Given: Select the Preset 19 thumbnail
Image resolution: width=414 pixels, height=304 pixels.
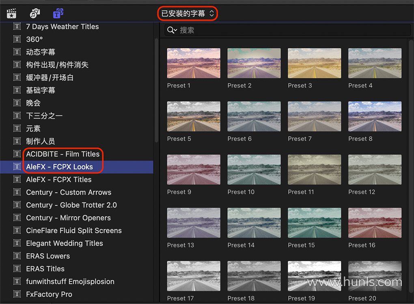Looking at the screenshot, I should tap(315, 276).
